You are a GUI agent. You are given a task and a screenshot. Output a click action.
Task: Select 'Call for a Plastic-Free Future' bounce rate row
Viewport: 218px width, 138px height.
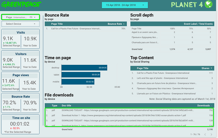pos(86,29)
